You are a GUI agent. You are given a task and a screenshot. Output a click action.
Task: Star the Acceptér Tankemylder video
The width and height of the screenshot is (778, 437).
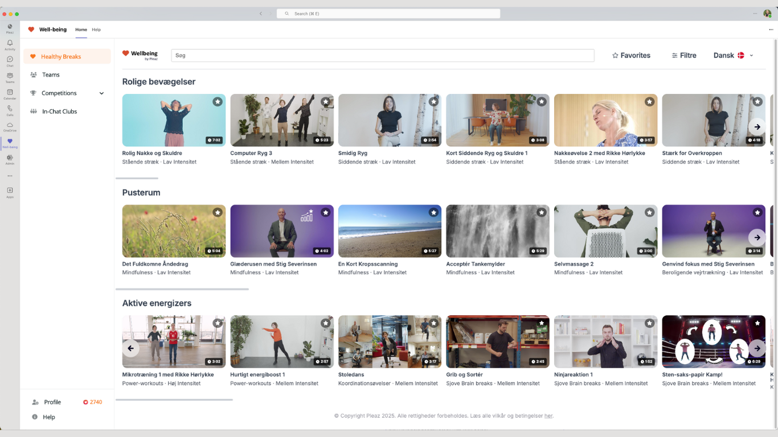542,212
